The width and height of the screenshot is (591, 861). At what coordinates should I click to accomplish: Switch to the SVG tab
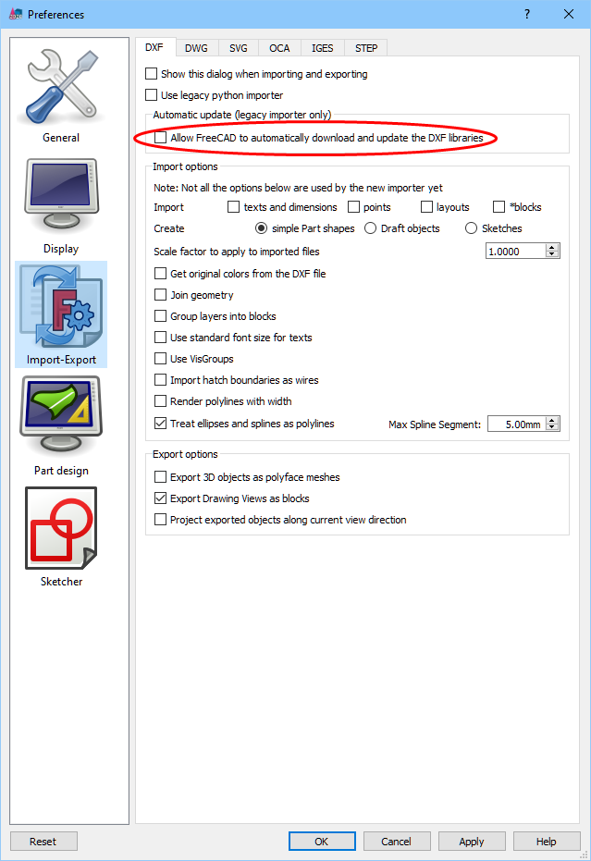point(239,48)
